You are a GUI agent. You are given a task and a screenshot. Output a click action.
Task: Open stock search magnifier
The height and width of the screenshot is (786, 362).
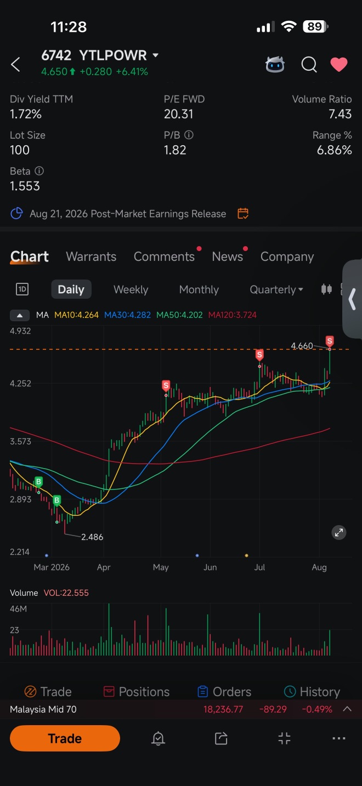tap(309, 65)
